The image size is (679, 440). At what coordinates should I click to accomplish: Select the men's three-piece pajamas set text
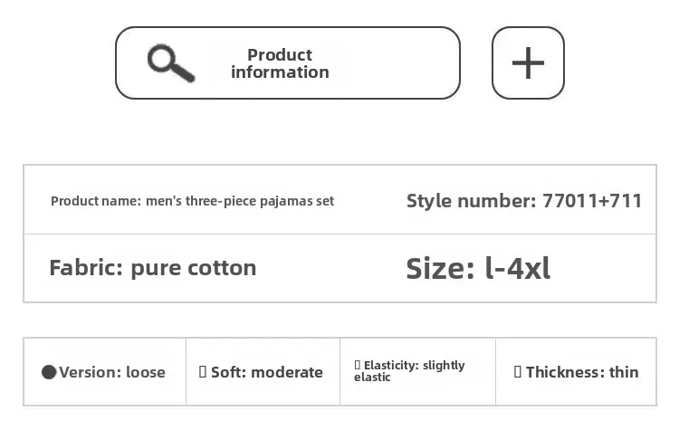(x=240, y=201)
